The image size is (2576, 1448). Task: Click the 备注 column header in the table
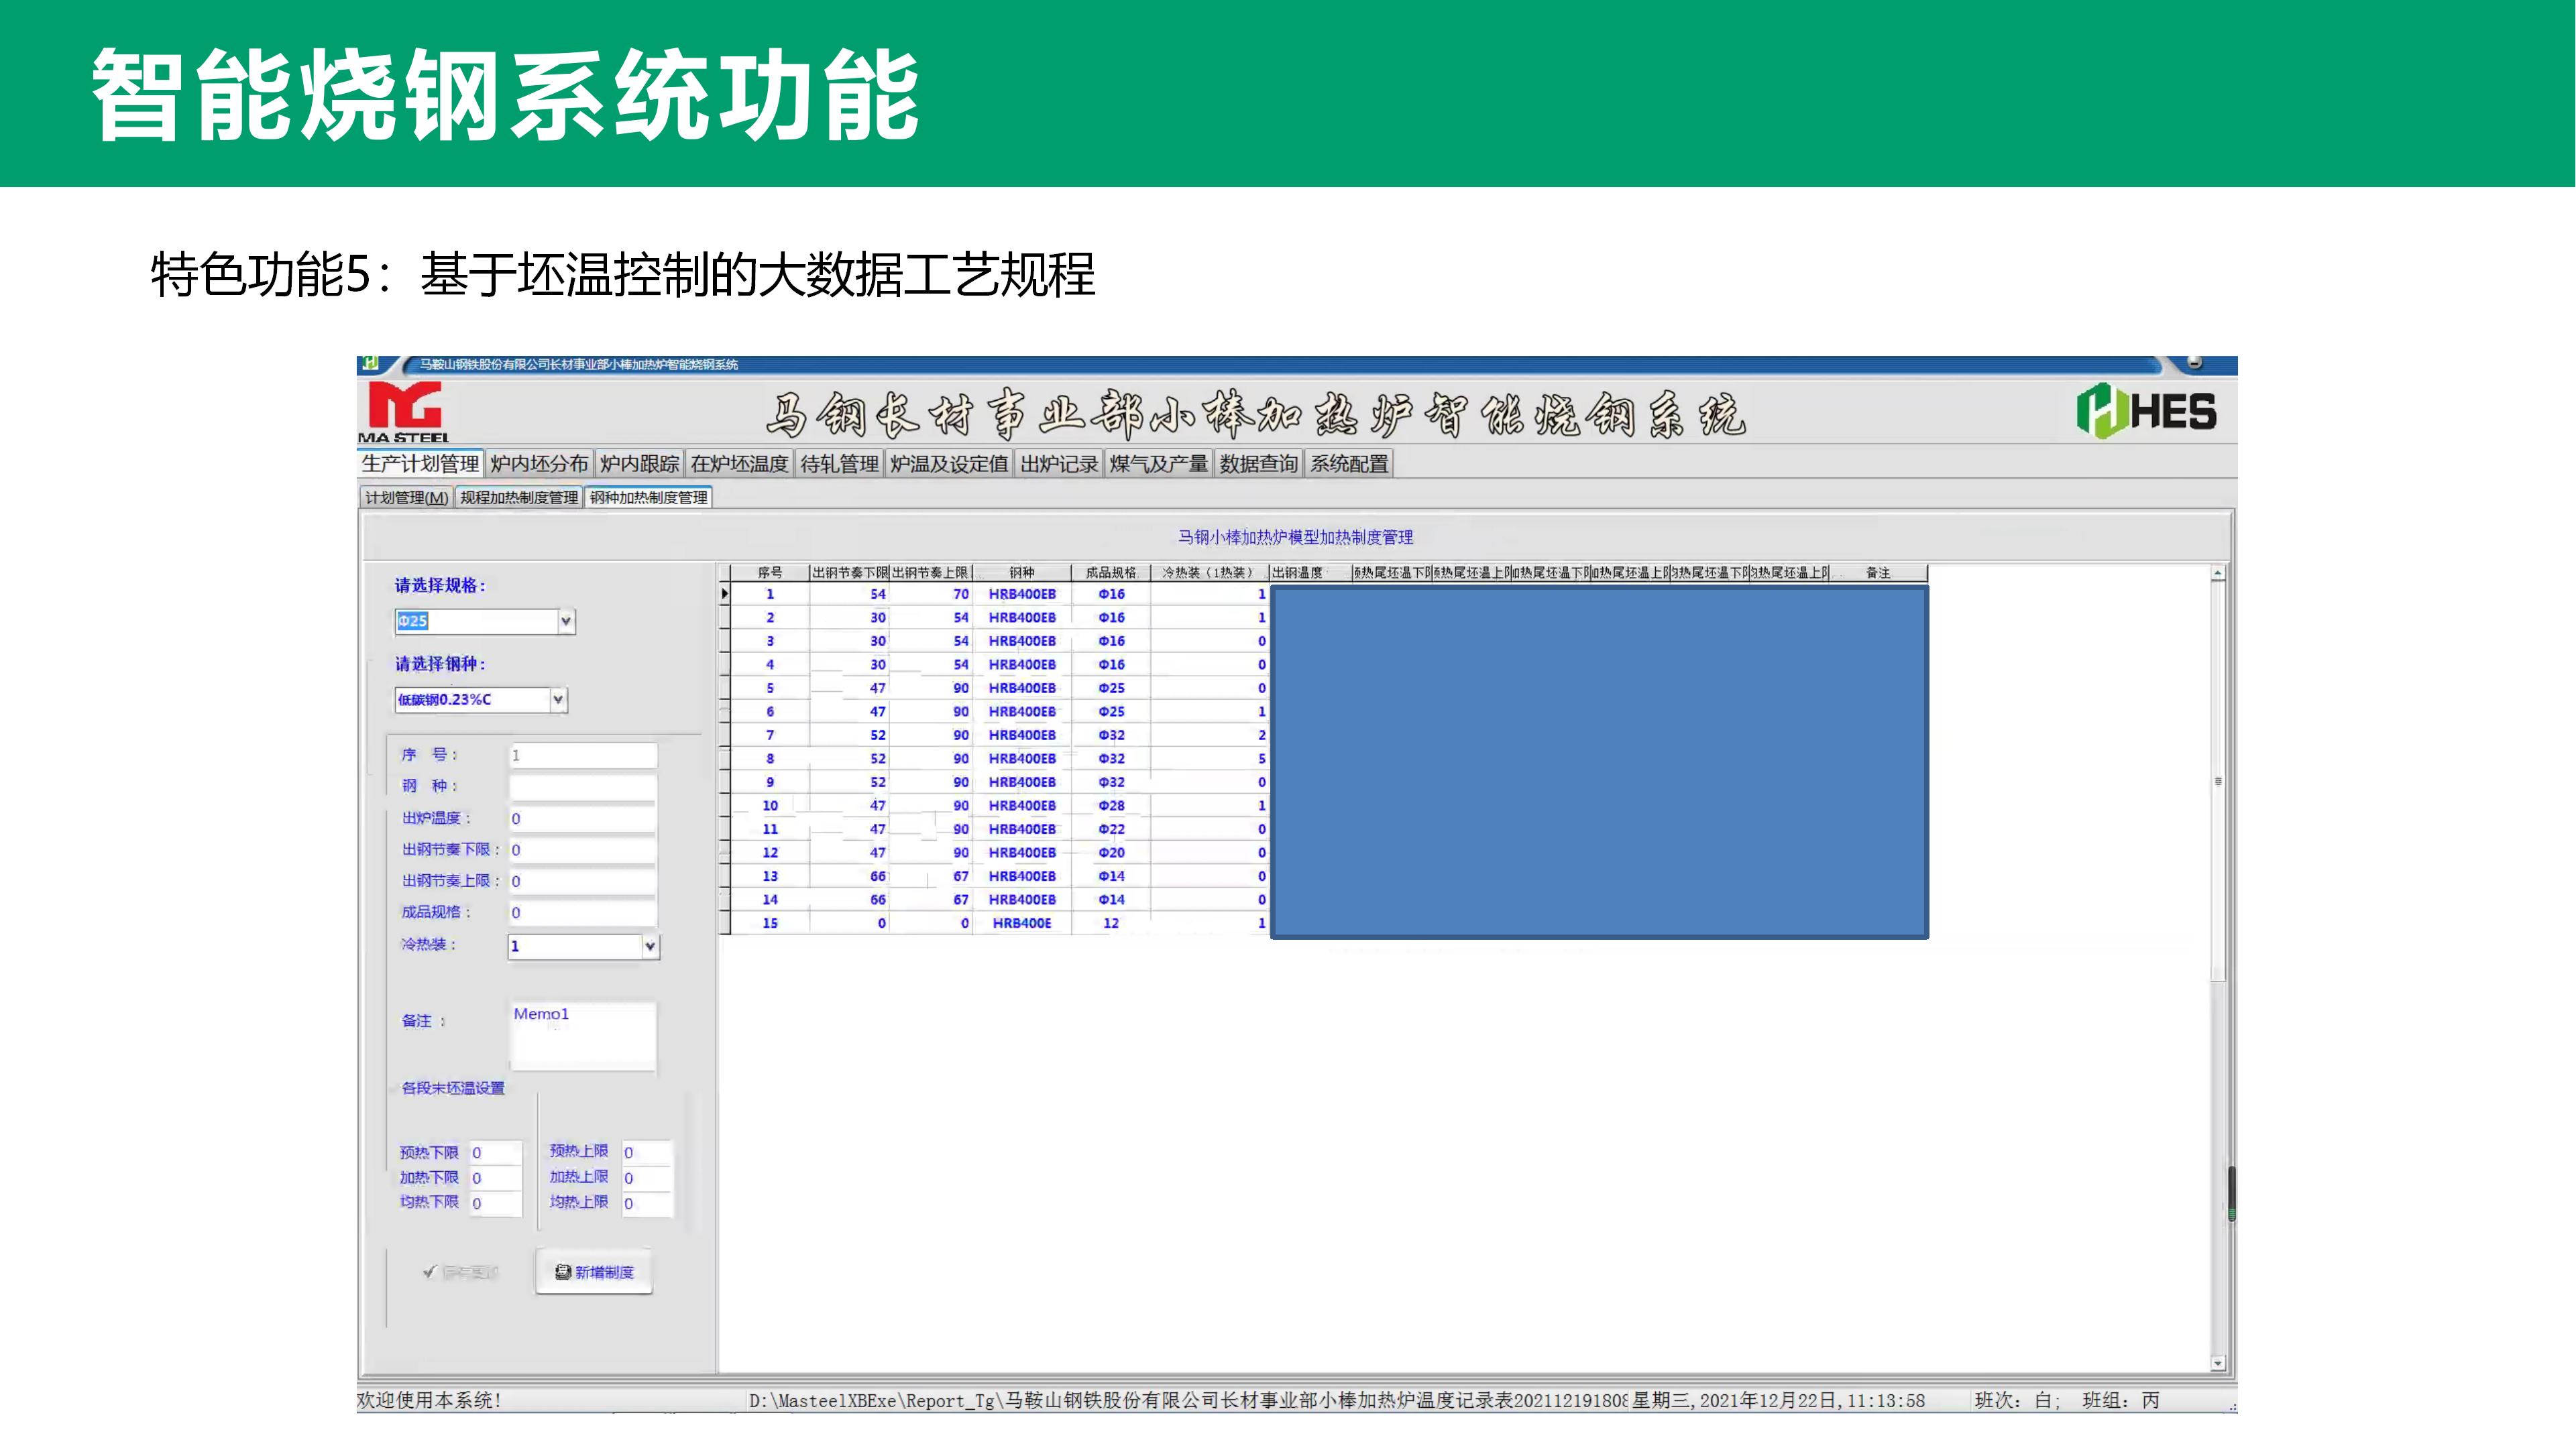[x=1878, y=572]
